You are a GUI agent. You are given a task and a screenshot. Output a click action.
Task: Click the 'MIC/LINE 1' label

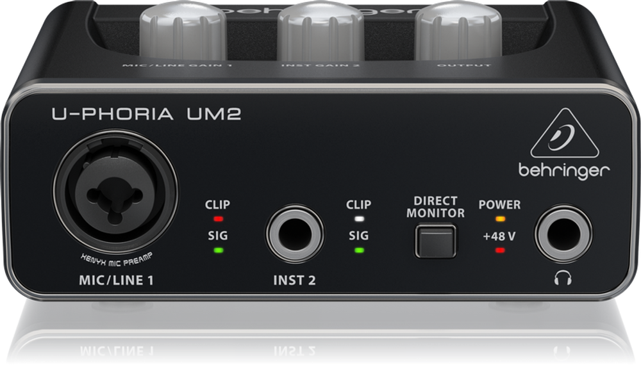click(x=116, y=280)
